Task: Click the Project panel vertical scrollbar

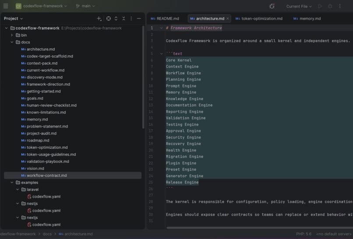Action: pos(143,77)
